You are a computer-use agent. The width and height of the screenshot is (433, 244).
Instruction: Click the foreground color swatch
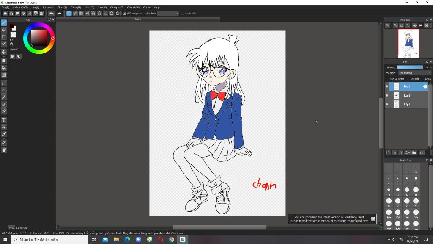[12, 26]
